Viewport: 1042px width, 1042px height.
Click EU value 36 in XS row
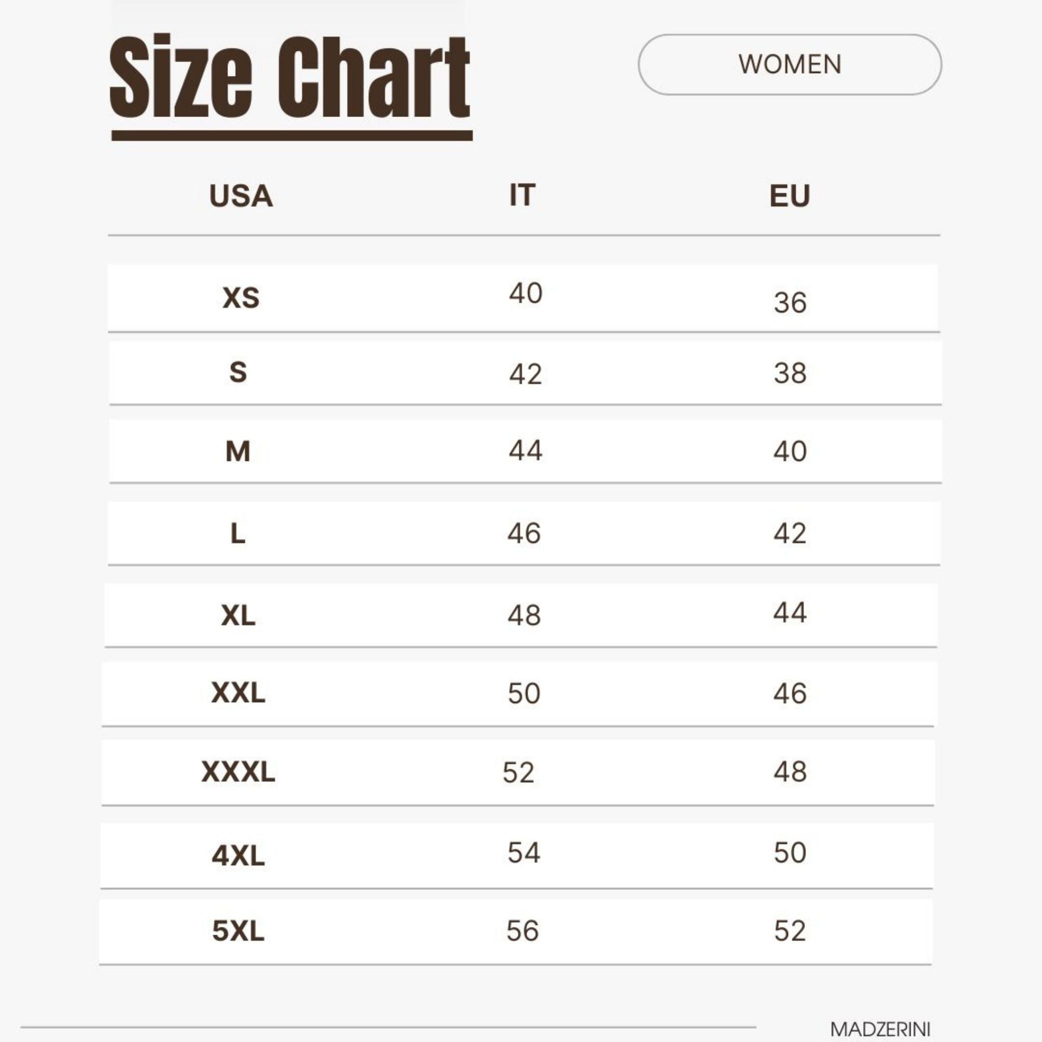point(790,303)
